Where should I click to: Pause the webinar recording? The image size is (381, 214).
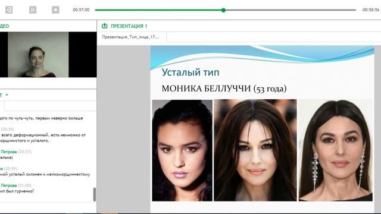[x=33, y=10]
